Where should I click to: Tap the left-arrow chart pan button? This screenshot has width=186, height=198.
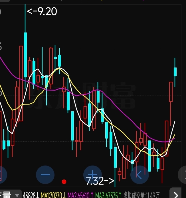(x=139, y=175)
